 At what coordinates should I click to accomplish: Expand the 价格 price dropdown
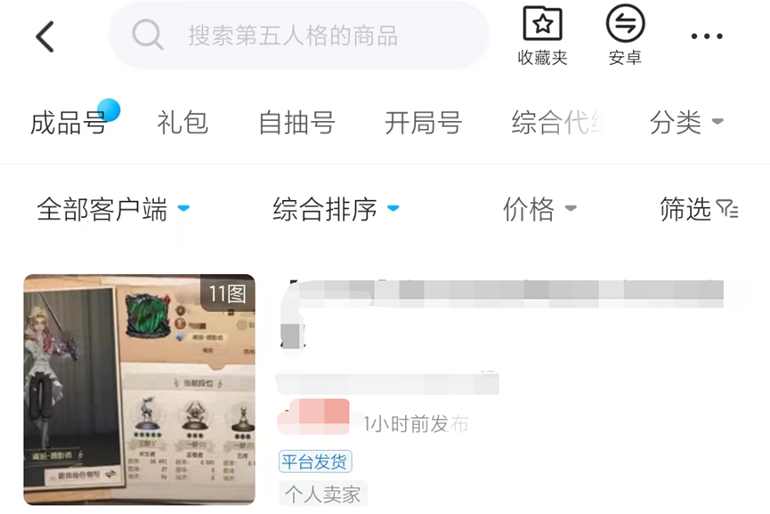[539, 210]
